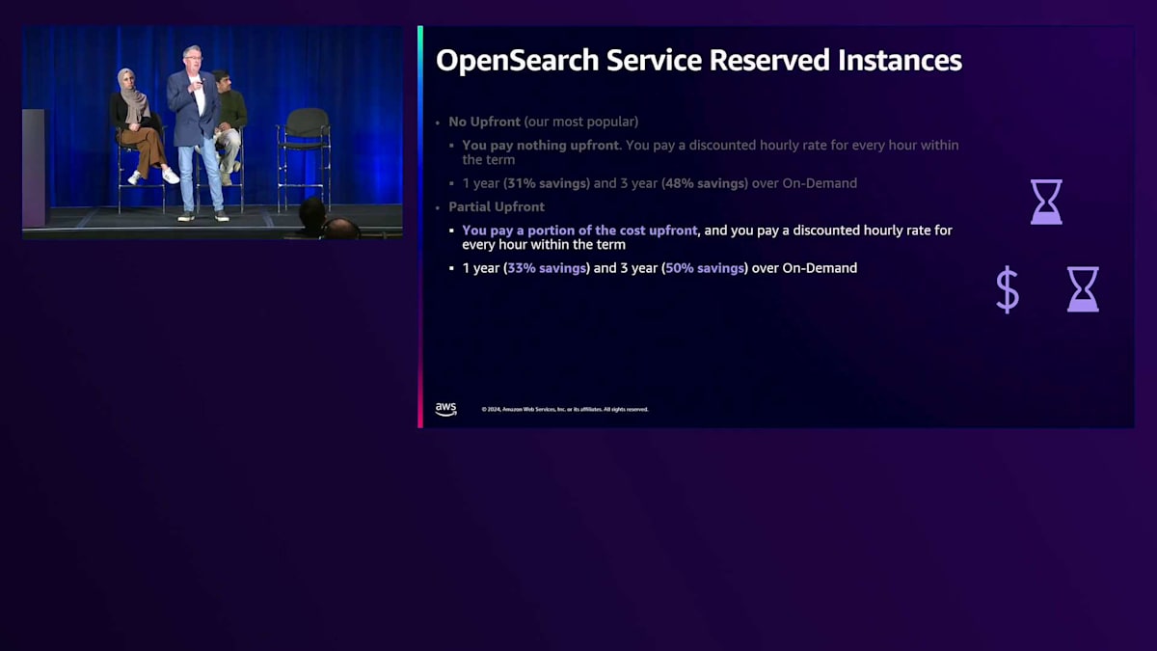The width and height of the screenshot is (1157, 651).
Task: Click the '50% savings' text
Action: 706,268
